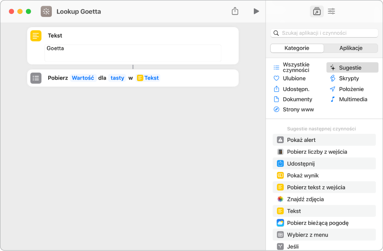Open the action library panel icon
Screen dimensions: 383x251
(316, 11)
